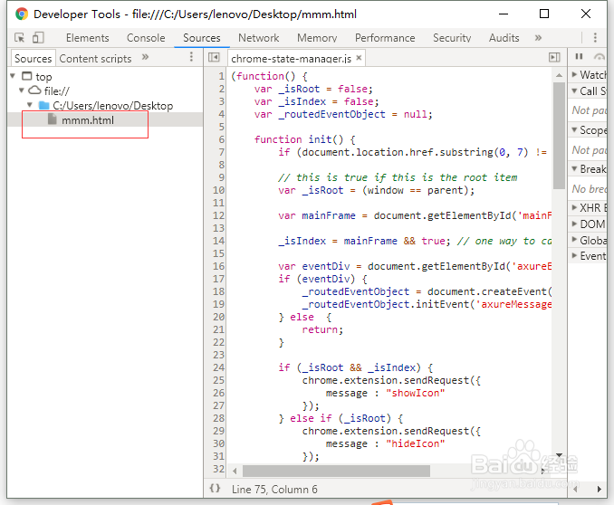Show more navigator tabs chevron
This screenshot has width=614, height=505.
[x=145, y=57]
